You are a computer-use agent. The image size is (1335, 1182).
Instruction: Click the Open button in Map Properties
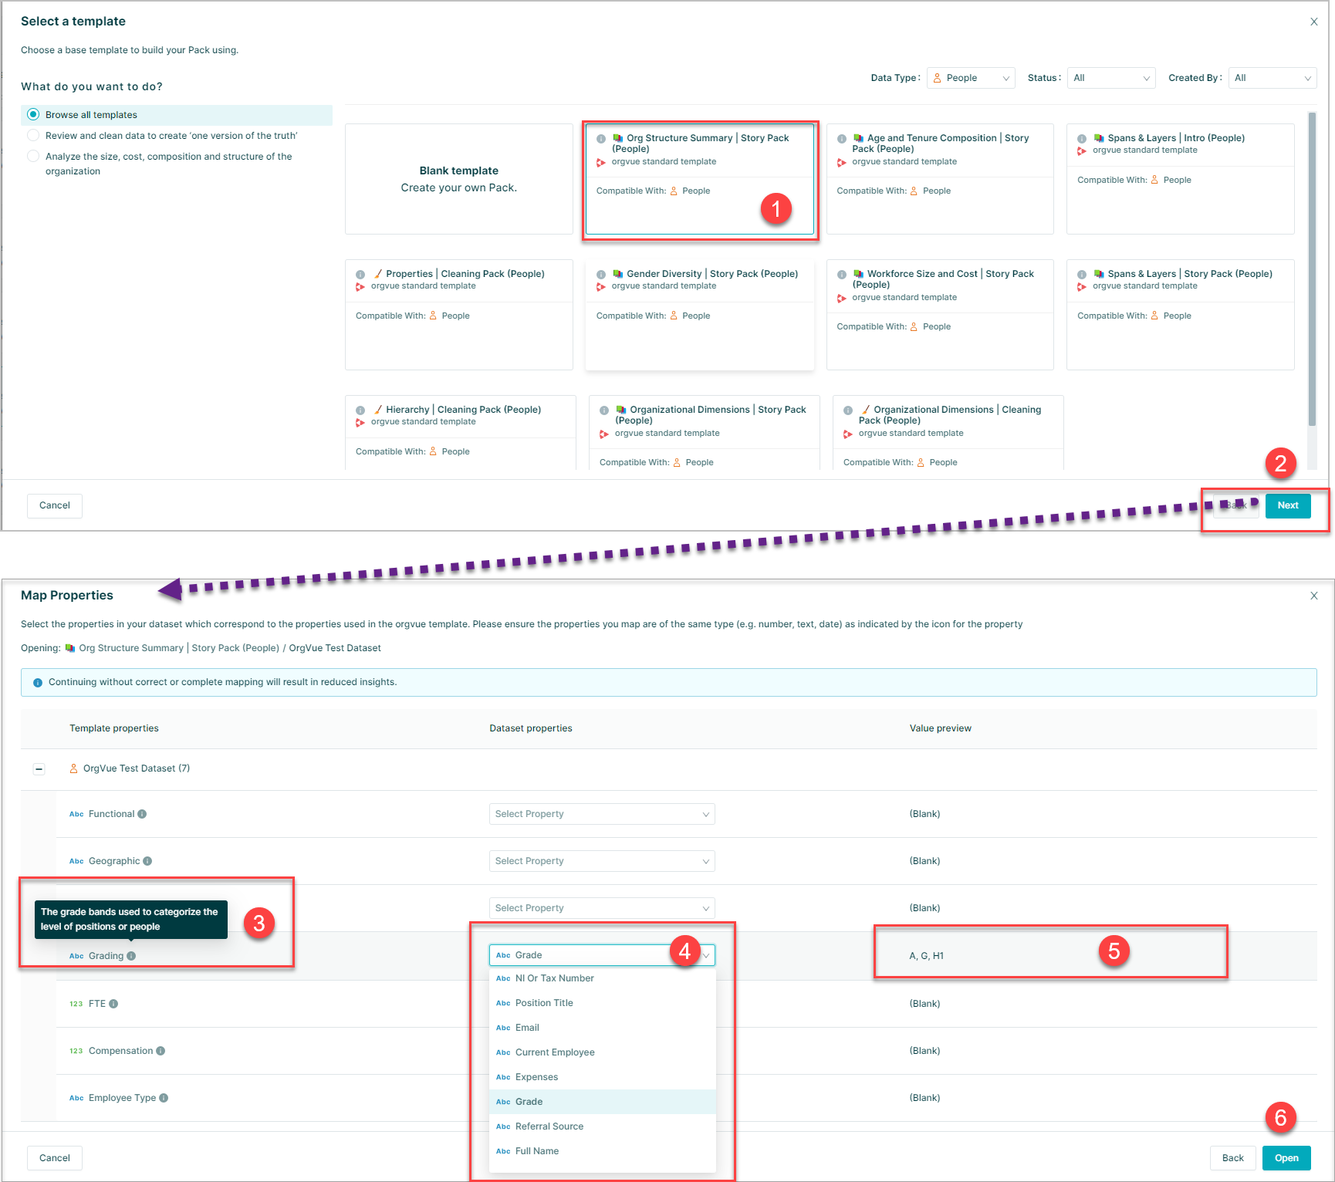click(x=1286, y=1157)
